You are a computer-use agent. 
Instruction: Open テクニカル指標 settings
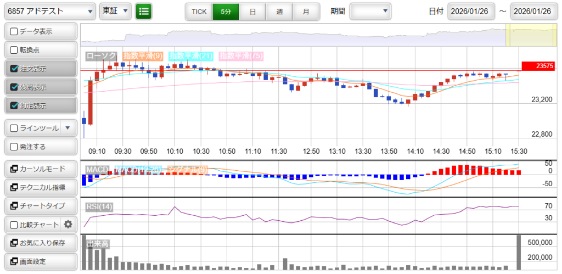click(40, 187)
